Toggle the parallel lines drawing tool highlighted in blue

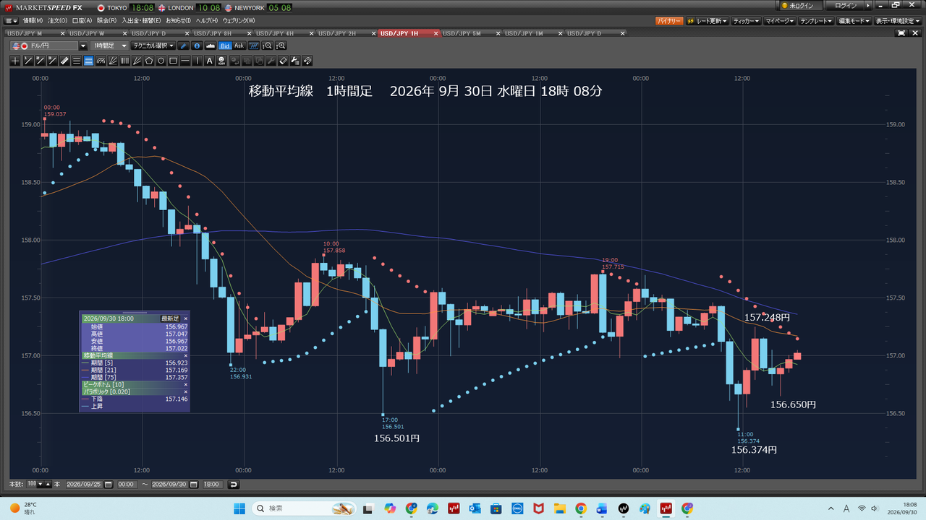pos(88,61)
